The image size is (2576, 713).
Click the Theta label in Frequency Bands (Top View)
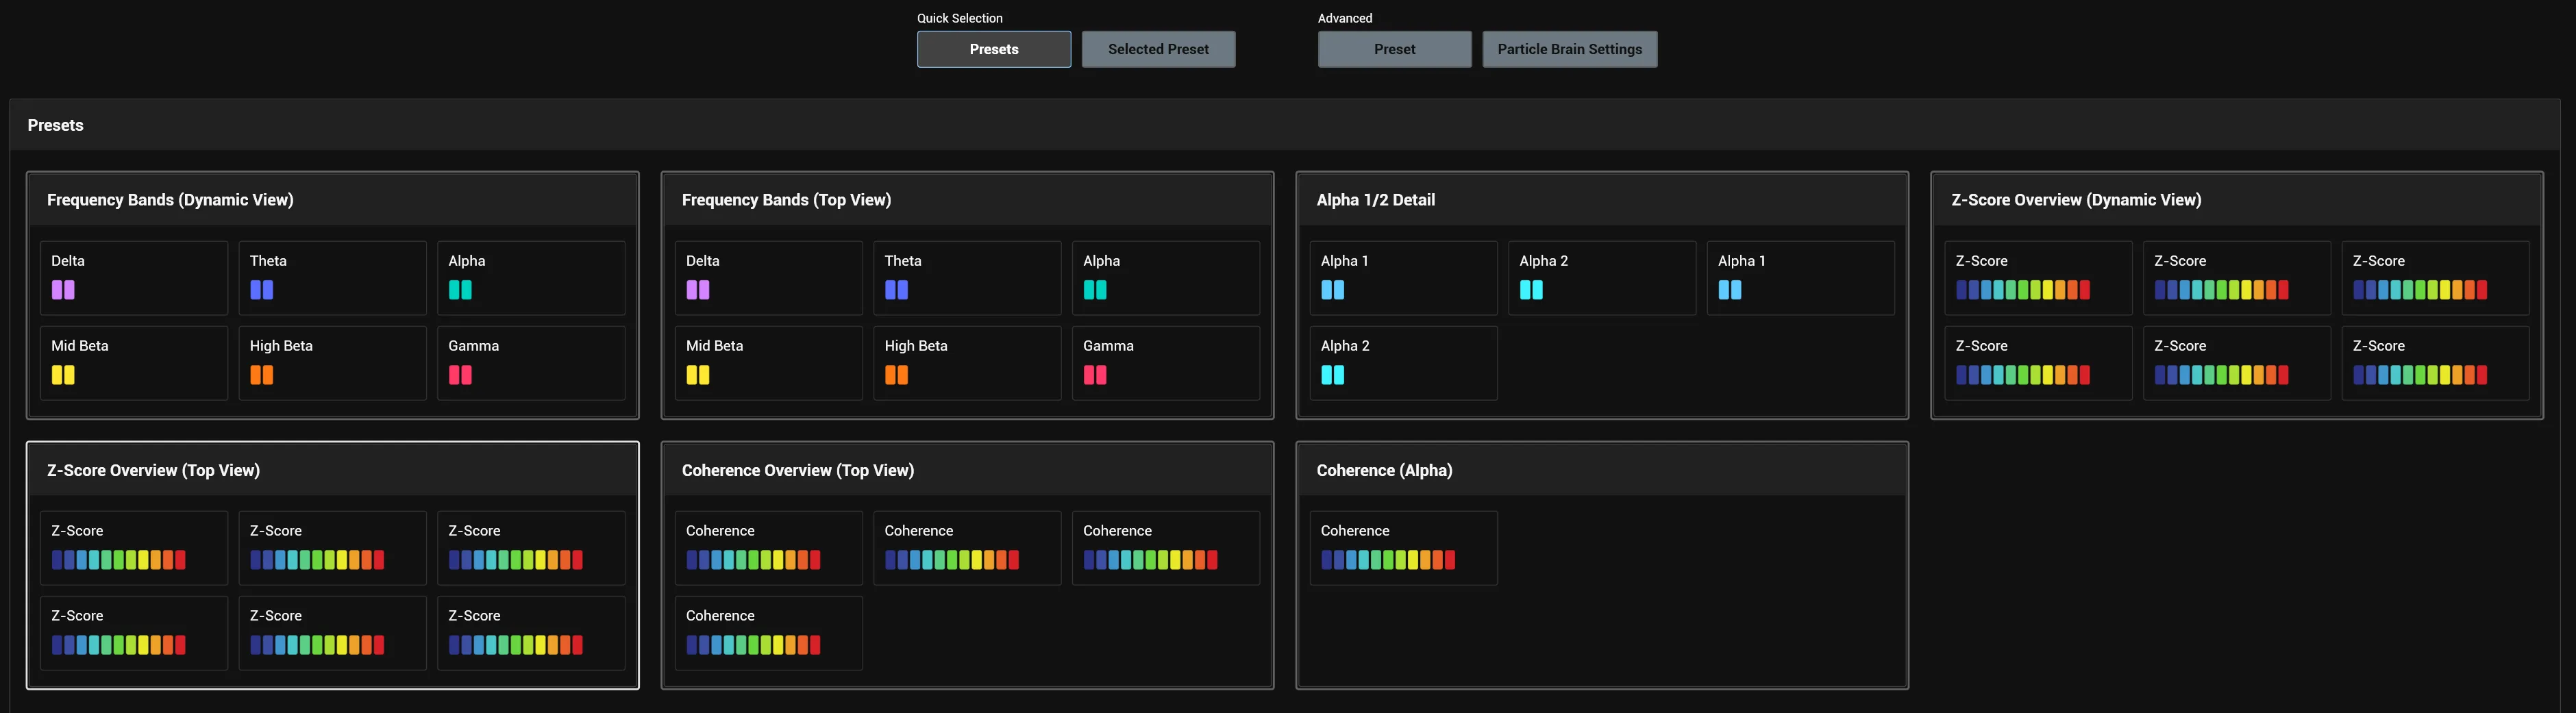[x=902, y=261]
